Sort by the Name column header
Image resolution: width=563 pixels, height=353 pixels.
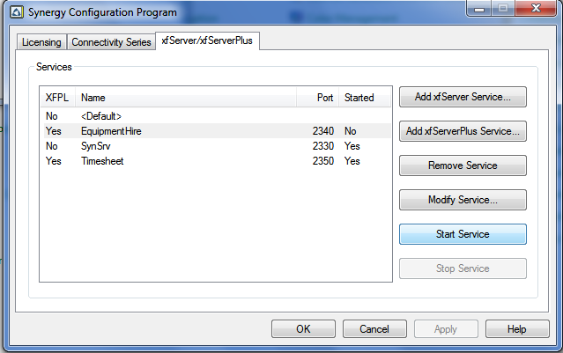tap(186, 97)
